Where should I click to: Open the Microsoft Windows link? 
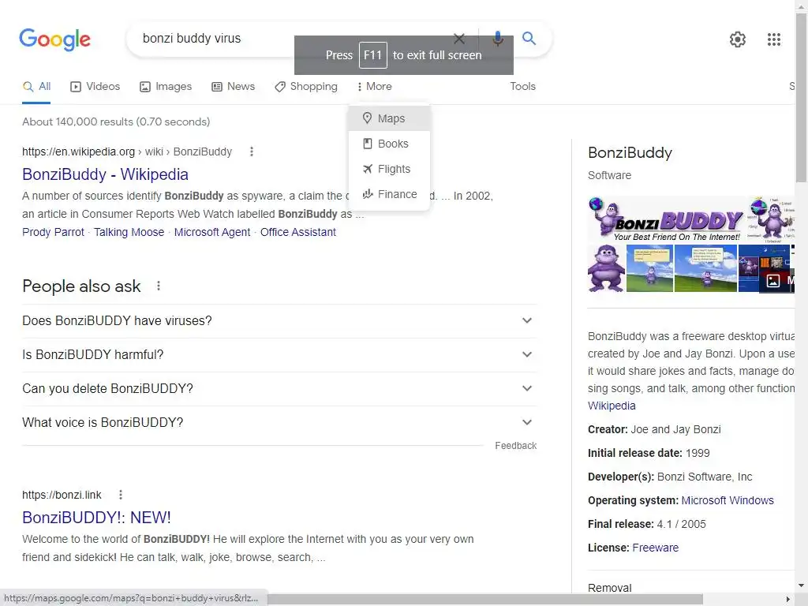(x=727, y=500)
